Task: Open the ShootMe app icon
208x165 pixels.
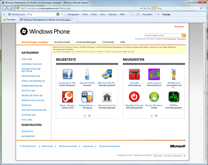Action: pyautogui.click(x=134, y=74)
